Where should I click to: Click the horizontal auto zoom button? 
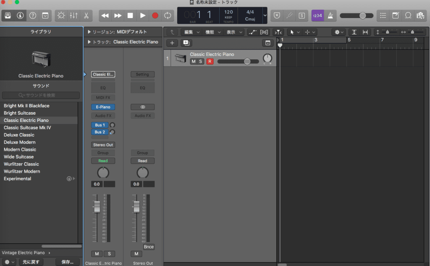(x=365, y=32)
